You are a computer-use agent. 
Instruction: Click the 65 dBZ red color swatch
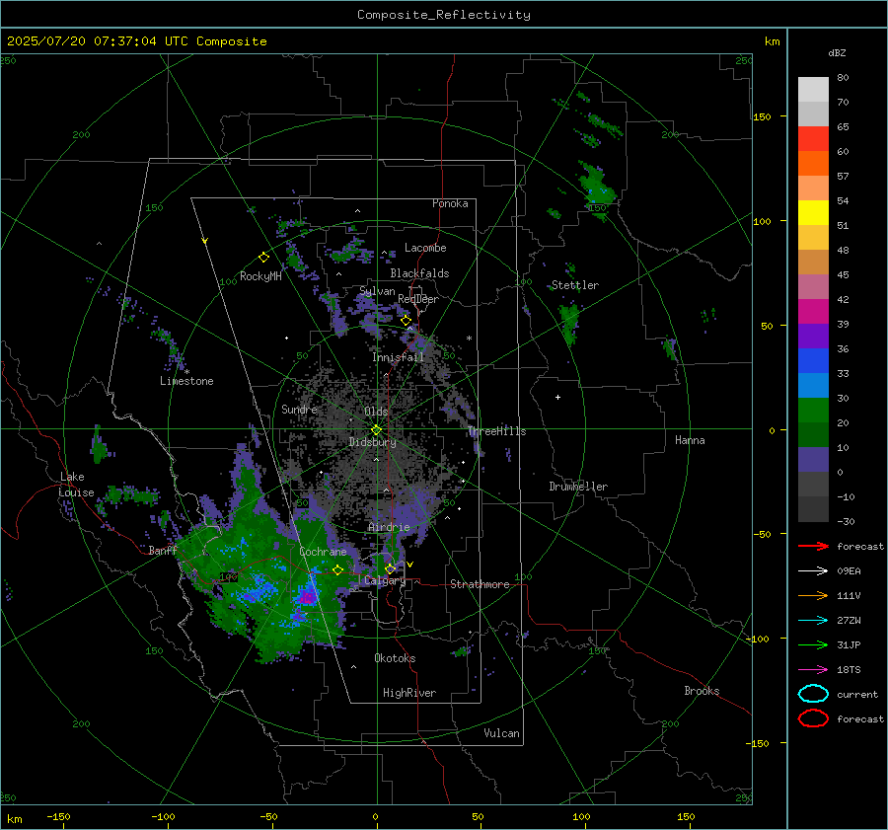click(813, 139)
